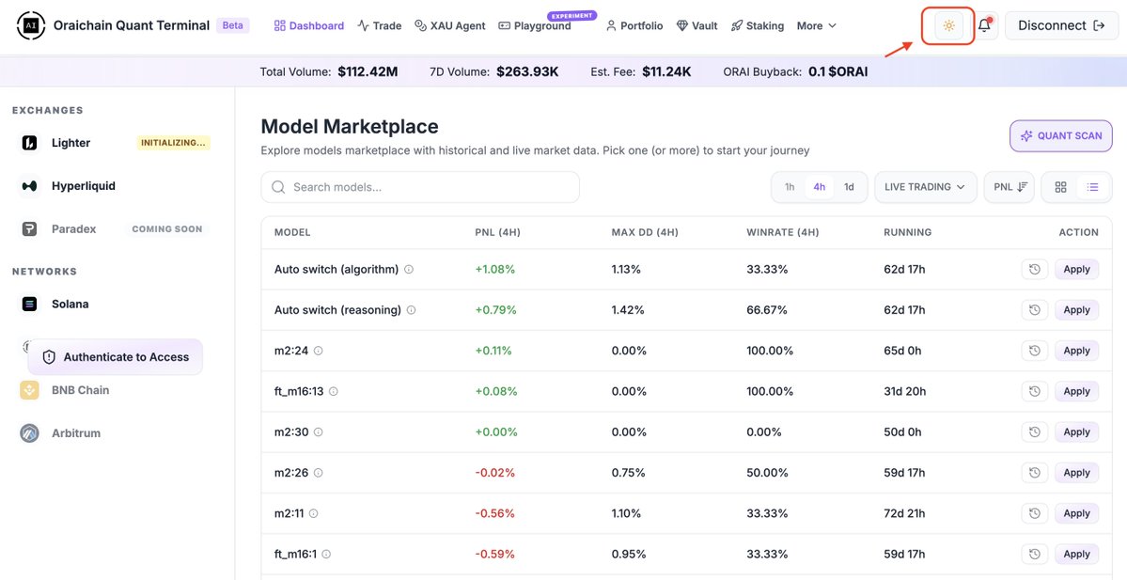Click the Total Volume $112.42M stat
The height and width of the screenshot is (580, 1127).
click(329, 71)
